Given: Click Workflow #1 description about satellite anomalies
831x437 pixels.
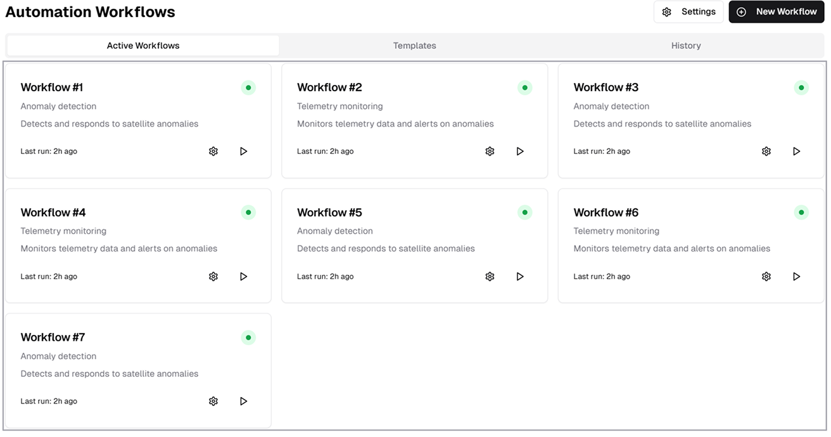Looking at the screenshot, I should click(110, 124).
